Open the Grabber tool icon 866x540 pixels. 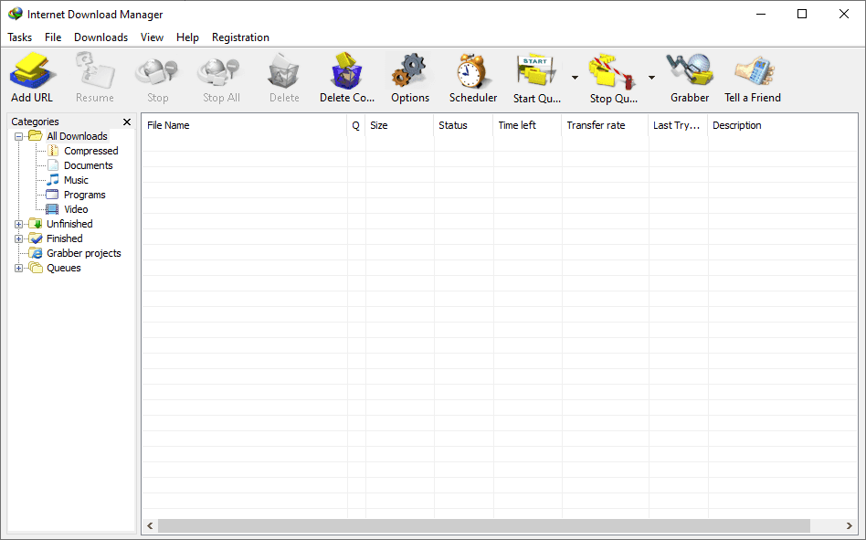click(690, 69)
